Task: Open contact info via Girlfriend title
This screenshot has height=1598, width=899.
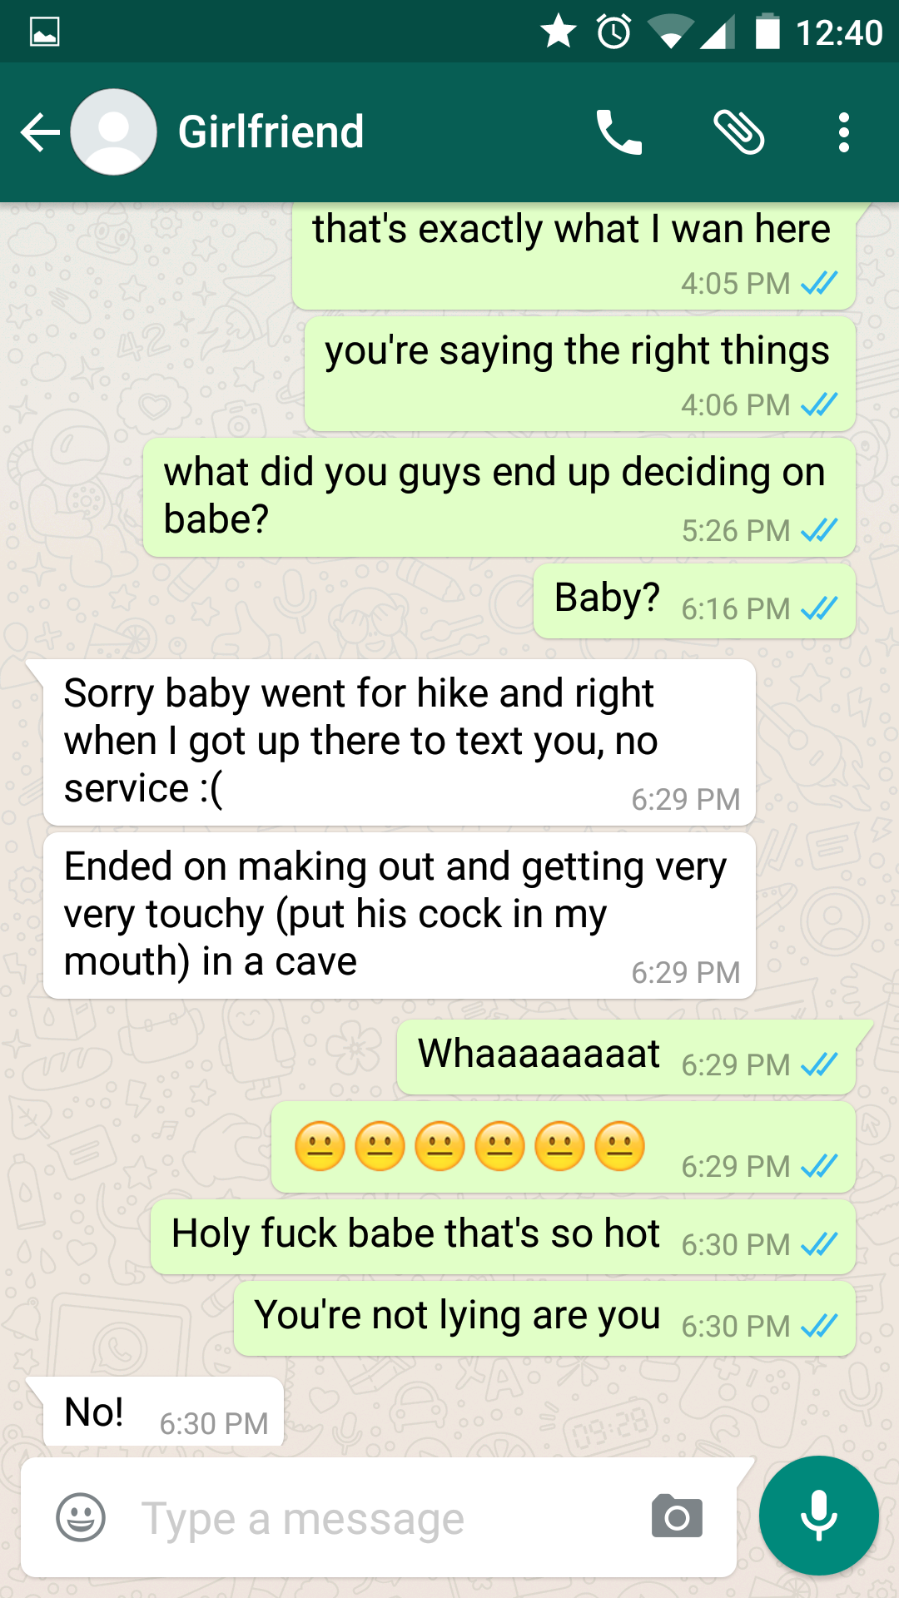Action: (271, 132)
